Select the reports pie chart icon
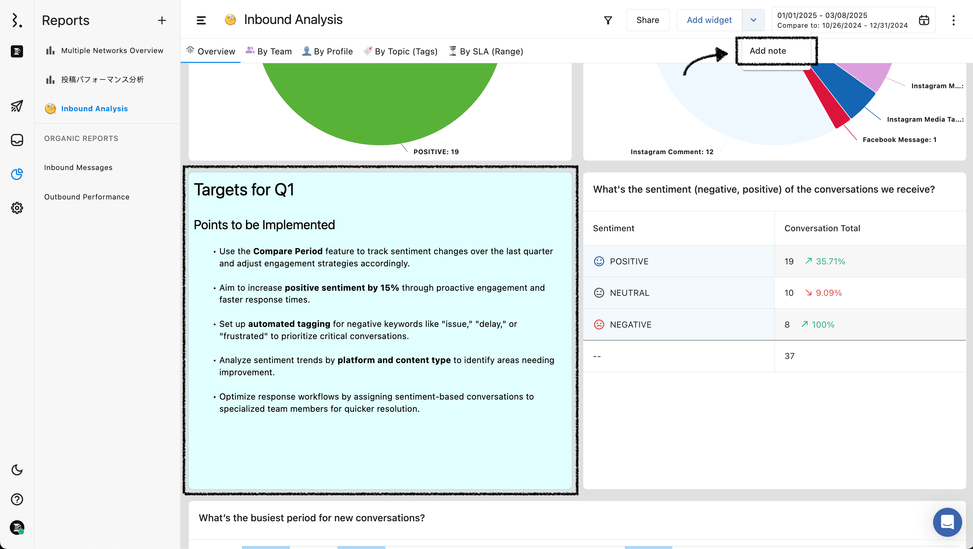Viewport: 973px width, 549px height. (17, 174)
